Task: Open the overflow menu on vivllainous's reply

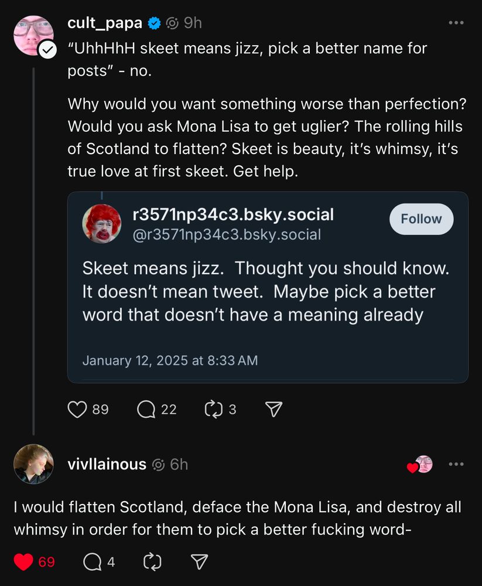Action: tap(456, 464)
